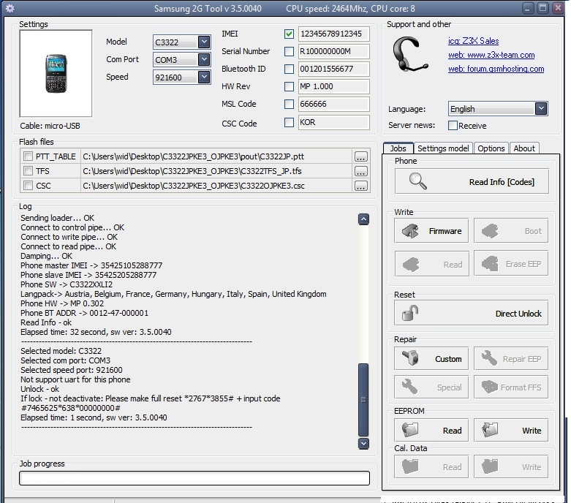The width and height of the screenshot is (571, 503).
Task: Click the CSC Code field KOR
Action: pos(333,122)
